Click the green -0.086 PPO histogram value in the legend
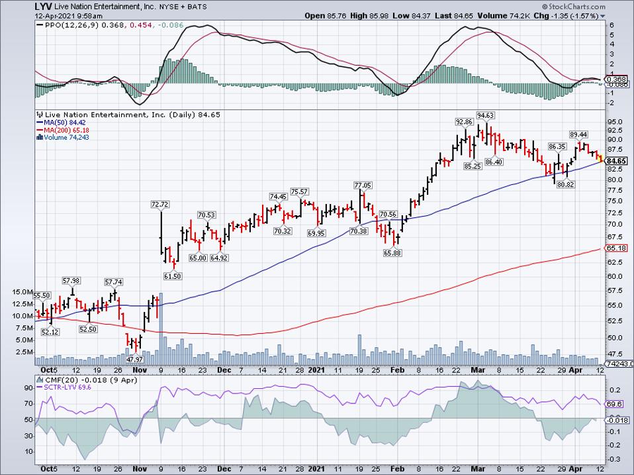This screenshot has height=475, width=634. (x=171, y=25)
